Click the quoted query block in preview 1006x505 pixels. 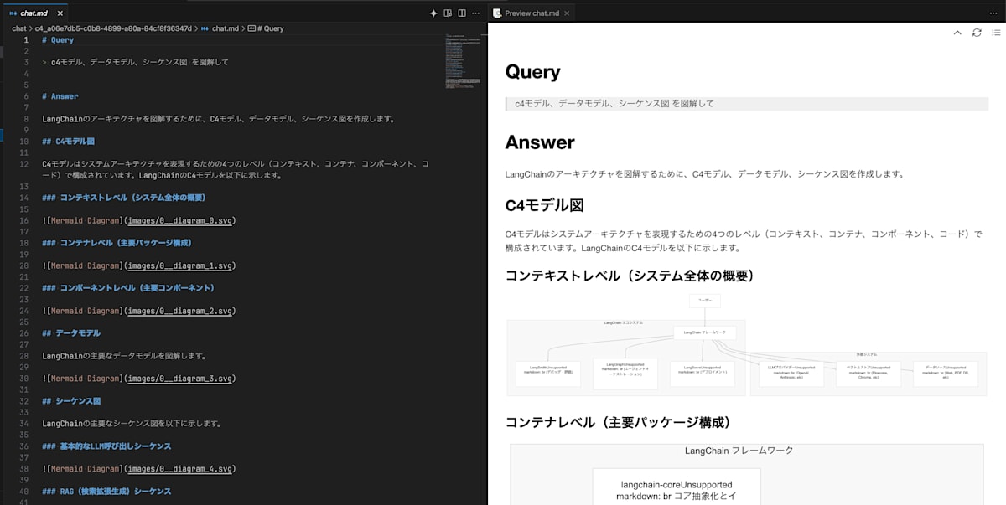tap(746, 104)
